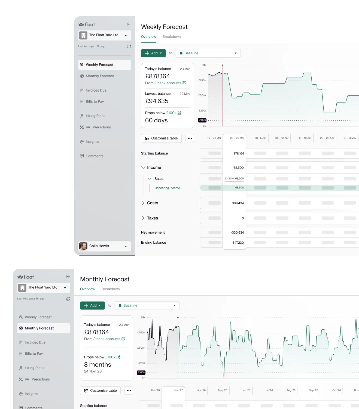Open Monthly Forecast in lower sidebar
359x409 pixels.
click(x=44, y=328)
